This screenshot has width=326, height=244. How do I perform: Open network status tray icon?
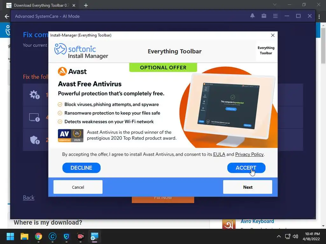(x=288, y=236)
